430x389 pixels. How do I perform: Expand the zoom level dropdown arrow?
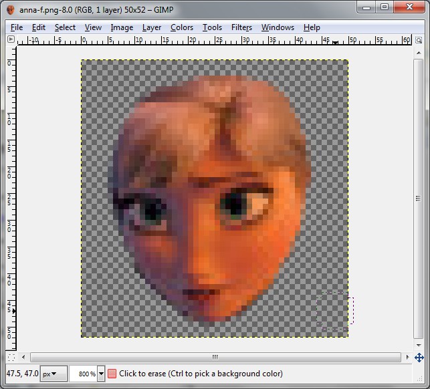coord(101,374)
